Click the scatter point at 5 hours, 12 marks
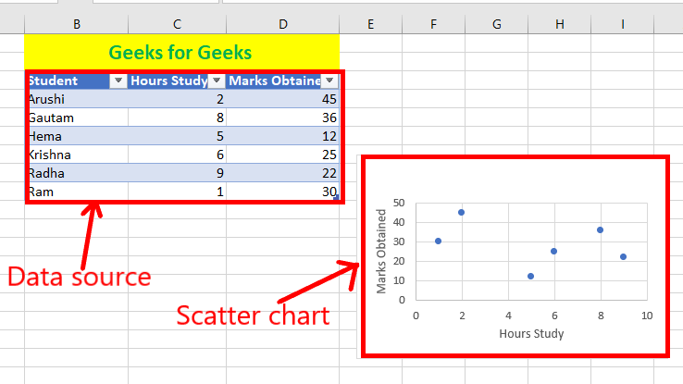This screenshot has height=384, width=683. [530, 276]
